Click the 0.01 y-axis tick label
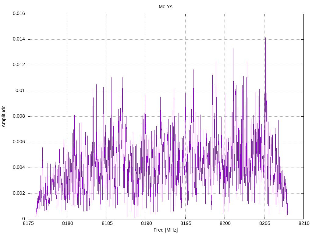 [20, 91]
